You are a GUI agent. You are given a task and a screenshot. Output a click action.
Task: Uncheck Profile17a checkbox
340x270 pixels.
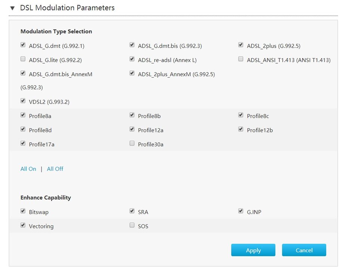pos(23,143)
